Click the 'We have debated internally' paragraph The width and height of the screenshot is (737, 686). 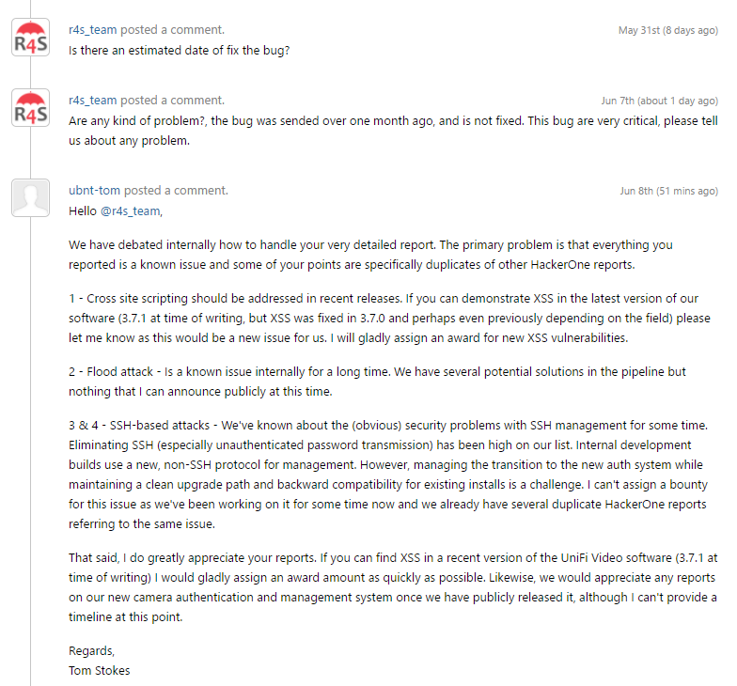pos(370,255)
